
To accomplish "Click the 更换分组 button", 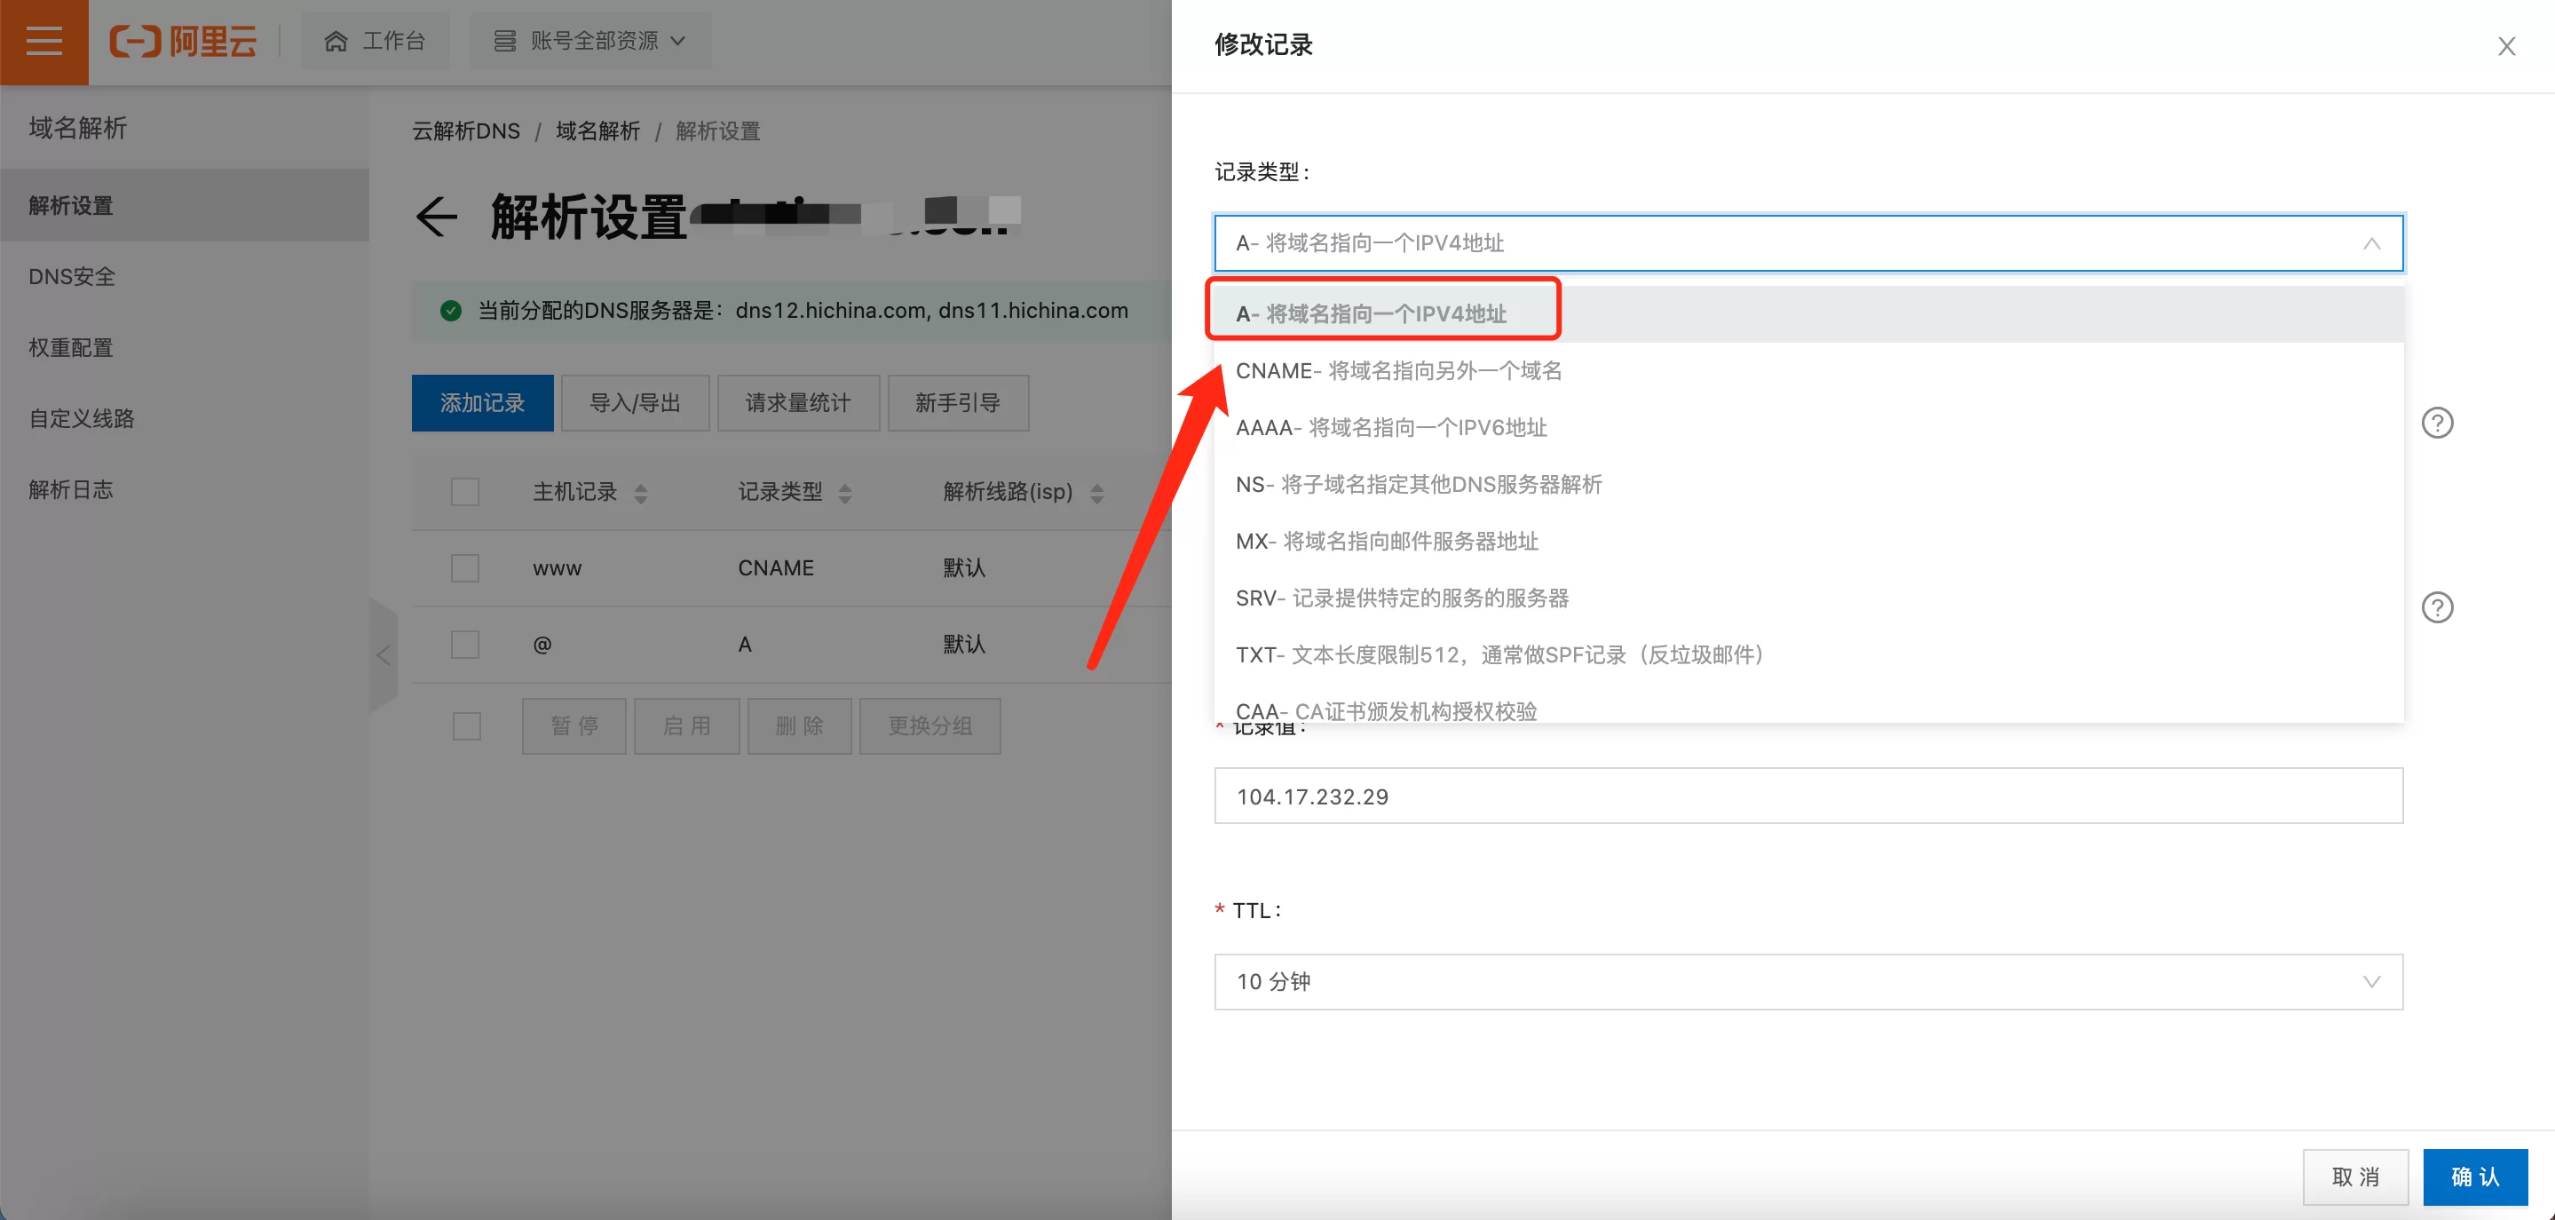I will pos(930,726).
